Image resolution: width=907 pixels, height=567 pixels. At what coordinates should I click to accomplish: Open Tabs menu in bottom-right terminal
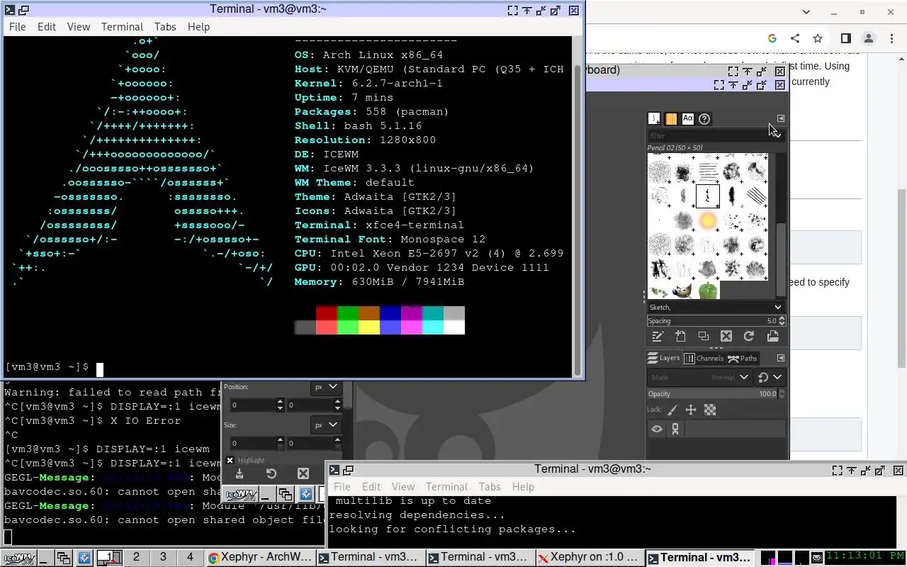click(x=490, y=487)
